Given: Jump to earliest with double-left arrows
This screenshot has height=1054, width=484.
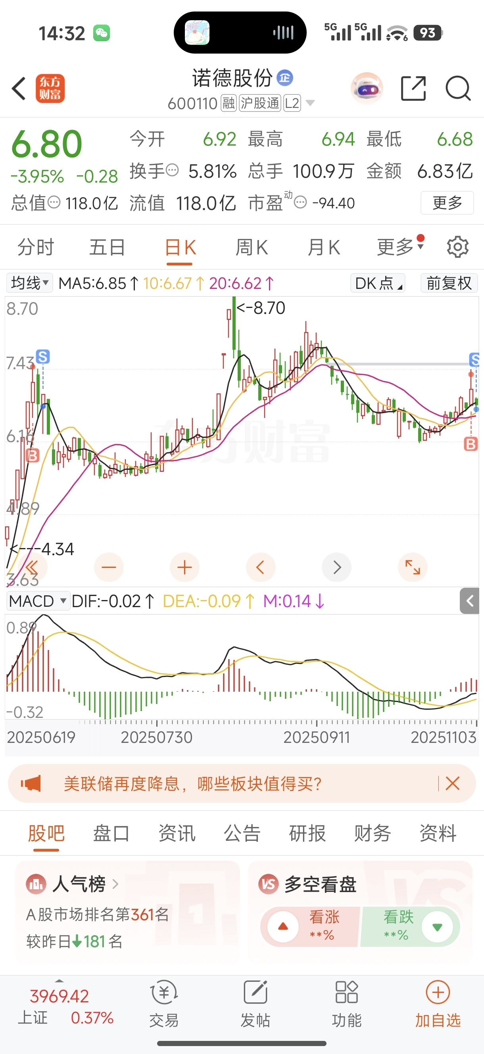Looking at the screenshot, I should click(x=33, y=567).
